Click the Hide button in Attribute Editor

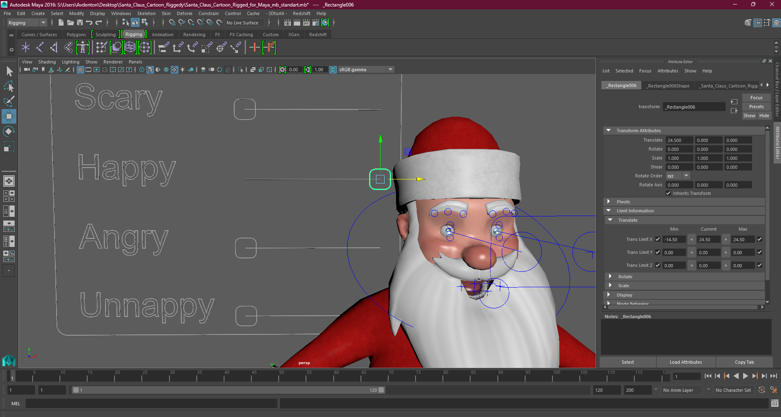(764, 116)
